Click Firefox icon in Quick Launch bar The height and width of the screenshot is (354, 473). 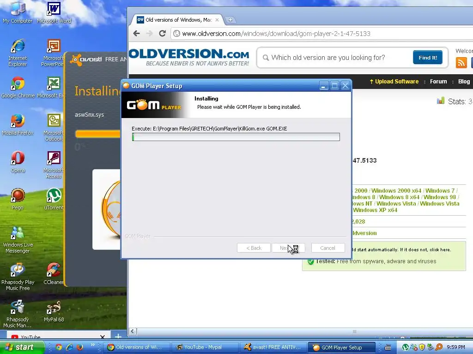tap(79, 347)
